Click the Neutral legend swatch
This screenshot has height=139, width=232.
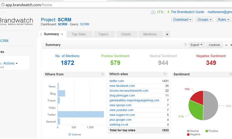[188, 131]
